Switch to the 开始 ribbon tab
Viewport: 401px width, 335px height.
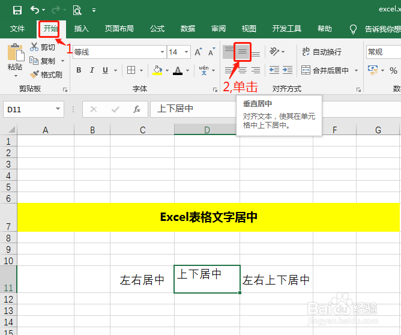coord(50,28)
